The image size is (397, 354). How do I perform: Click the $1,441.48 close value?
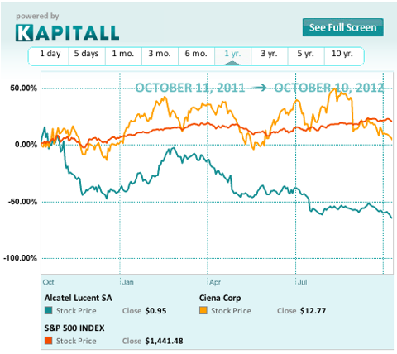164,341
